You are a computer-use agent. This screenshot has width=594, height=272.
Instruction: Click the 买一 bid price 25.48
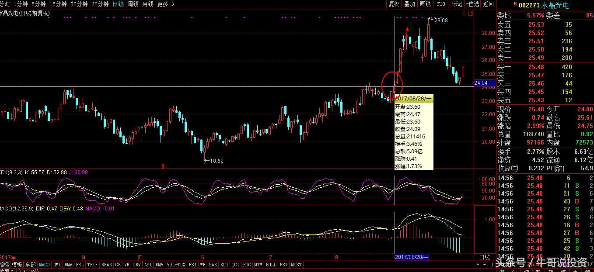click(x=536, y=67)
